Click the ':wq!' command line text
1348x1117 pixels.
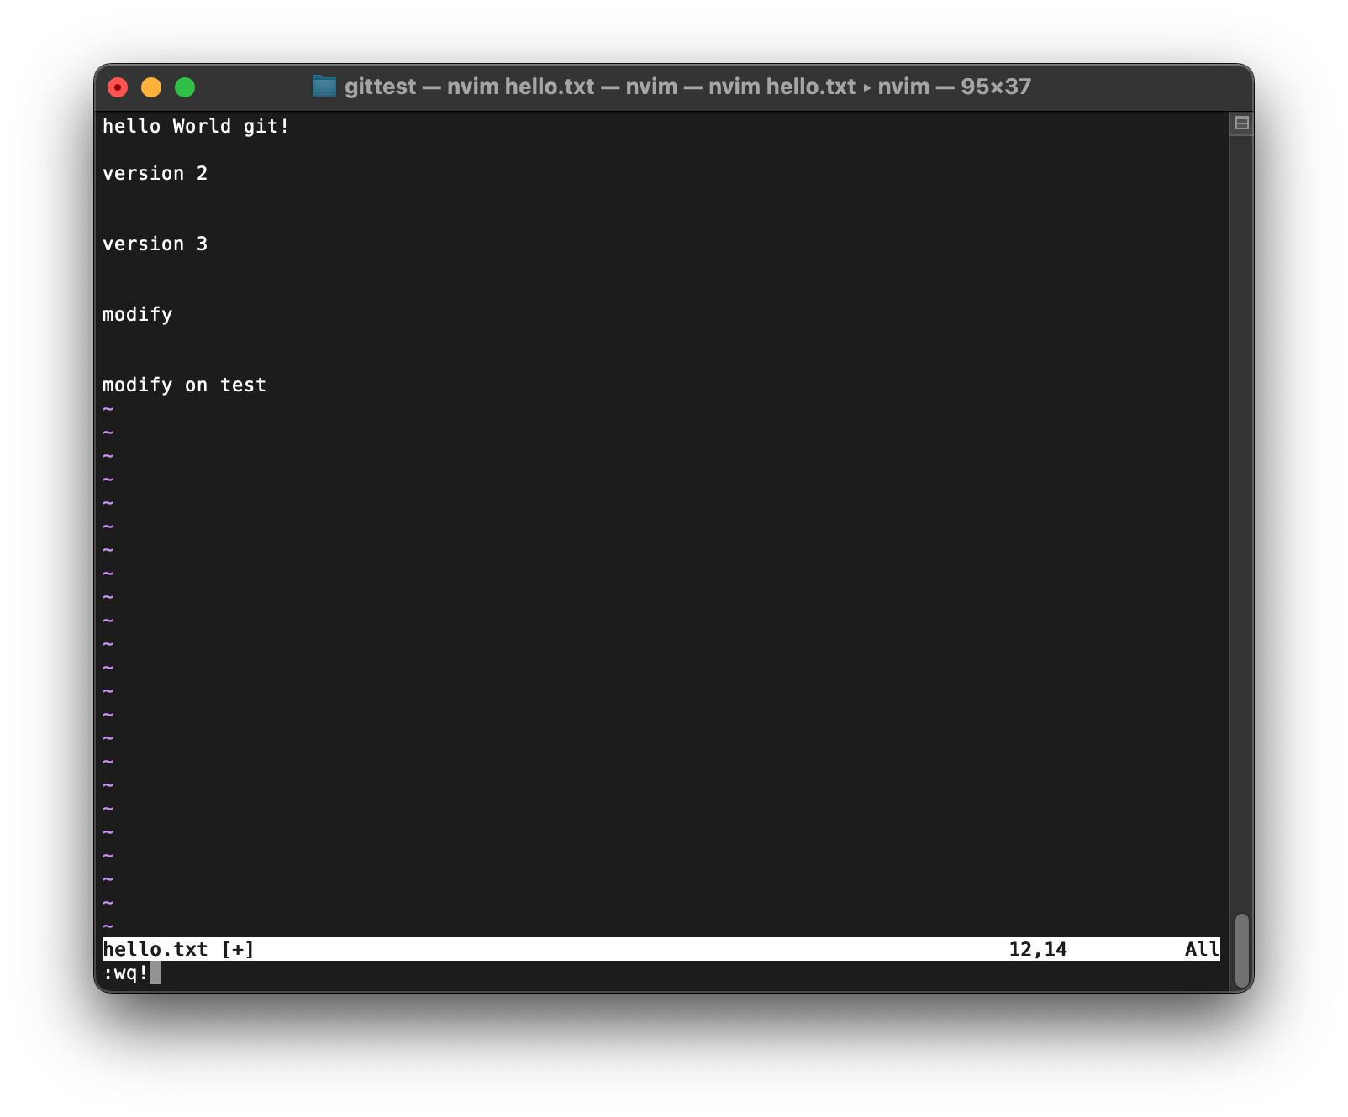125,973
